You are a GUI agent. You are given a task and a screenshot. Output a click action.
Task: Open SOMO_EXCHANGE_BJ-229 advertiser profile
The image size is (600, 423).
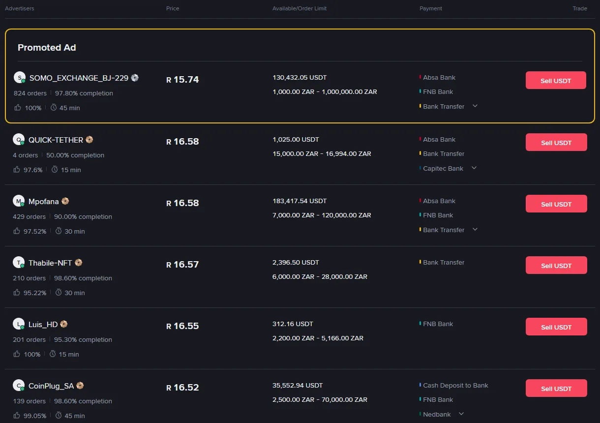point(79,78)
